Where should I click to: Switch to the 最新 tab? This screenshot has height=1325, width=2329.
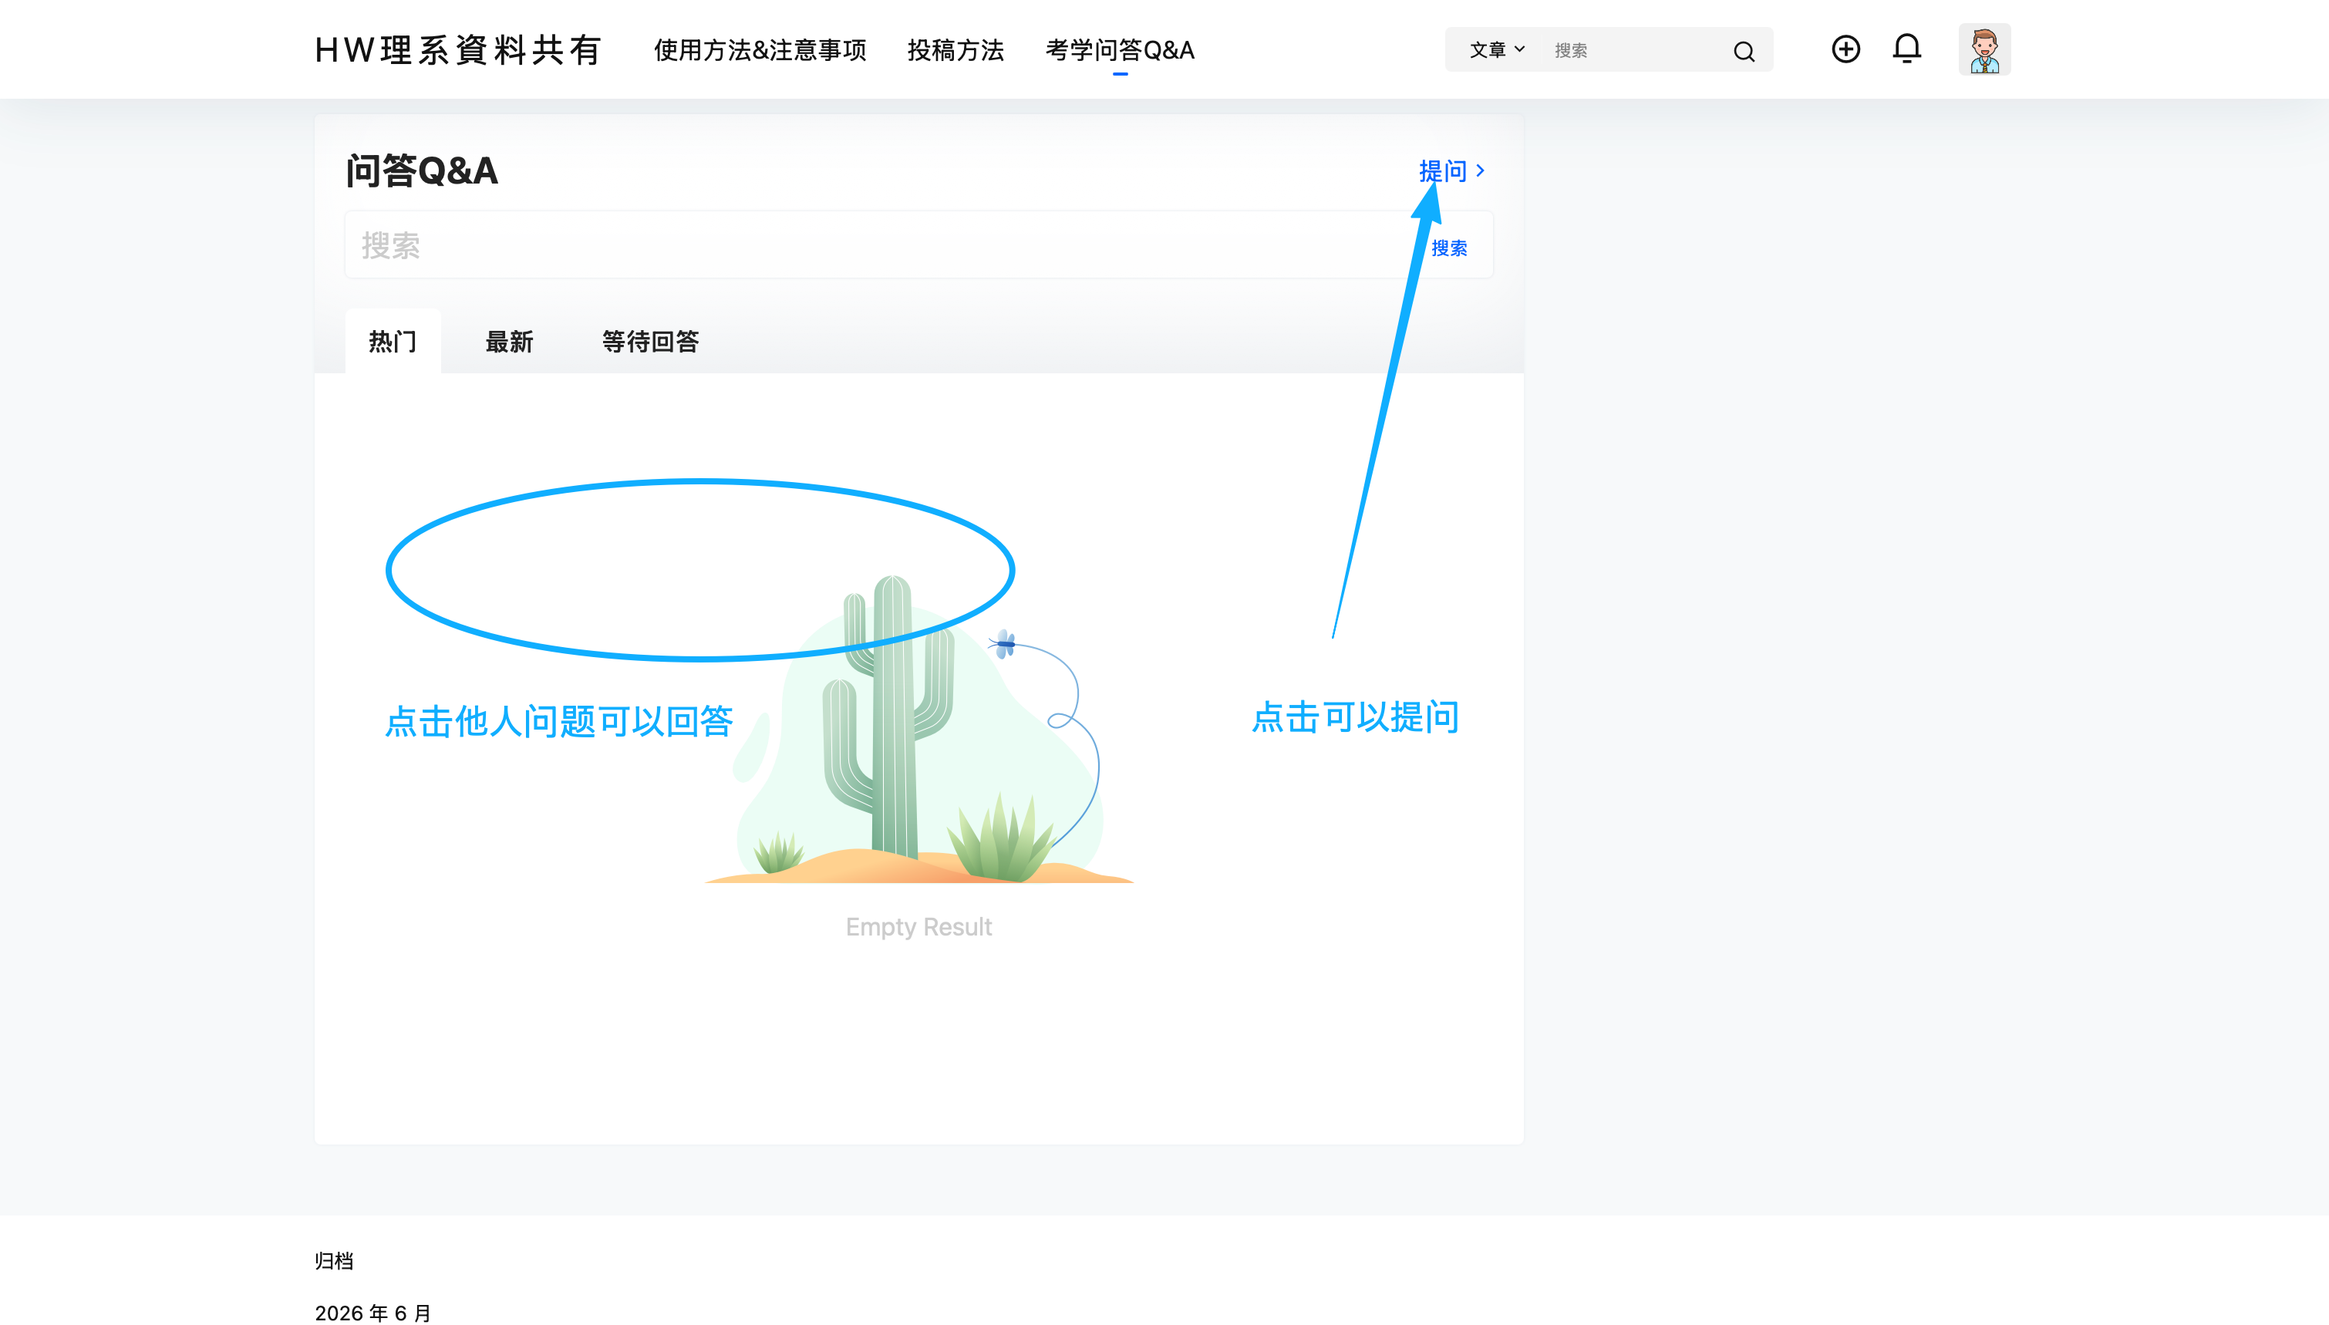tap(510, 341)
